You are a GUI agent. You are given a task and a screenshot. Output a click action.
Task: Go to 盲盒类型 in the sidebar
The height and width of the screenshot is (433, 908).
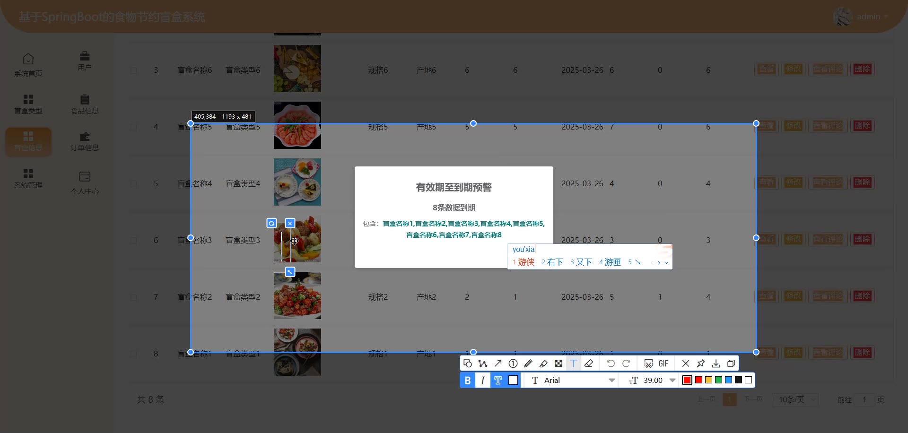click(28, 104)
